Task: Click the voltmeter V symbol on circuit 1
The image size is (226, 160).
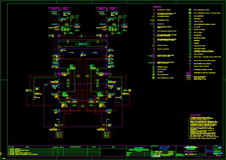Action: pyautogui.click(x=77, y=16)
